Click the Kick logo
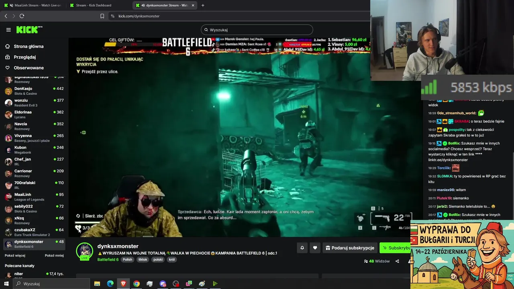This screenshot has width=514, height=289. (29, 30)
